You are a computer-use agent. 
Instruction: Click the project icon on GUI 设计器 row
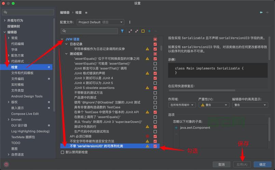(x=49, y=125)
